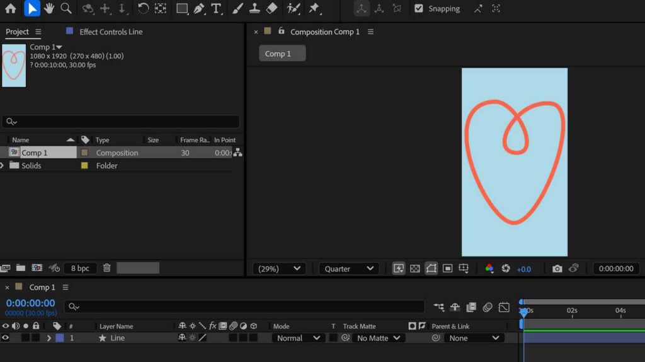The image size is (645, 362).
Task: Select the Eraser tool
Action: pos(271,8)
